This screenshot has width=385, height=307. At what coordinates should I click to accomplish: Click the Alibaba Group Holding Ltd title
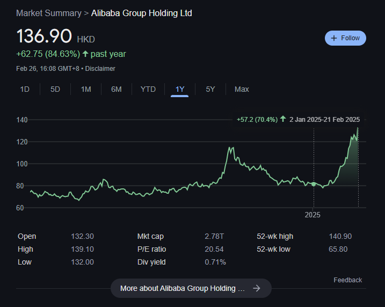click(141, 13)
